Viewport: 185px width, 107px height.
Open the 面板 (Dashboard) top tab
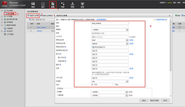click(33, 5)
